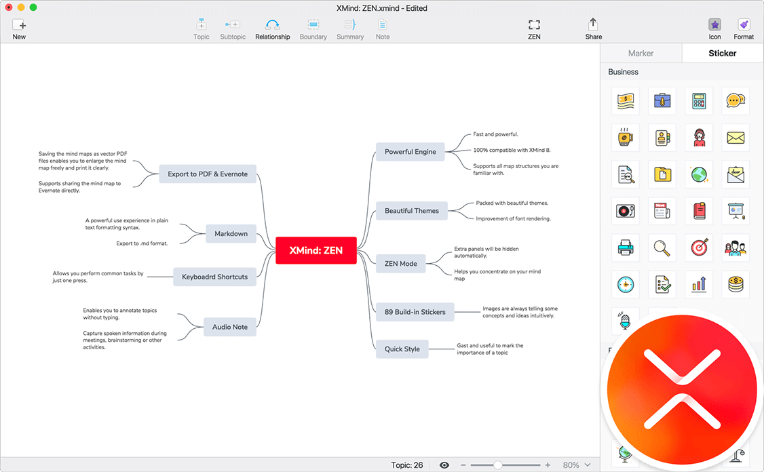Insert the printer sticker
764x472 pixels.
coord(626,248)
